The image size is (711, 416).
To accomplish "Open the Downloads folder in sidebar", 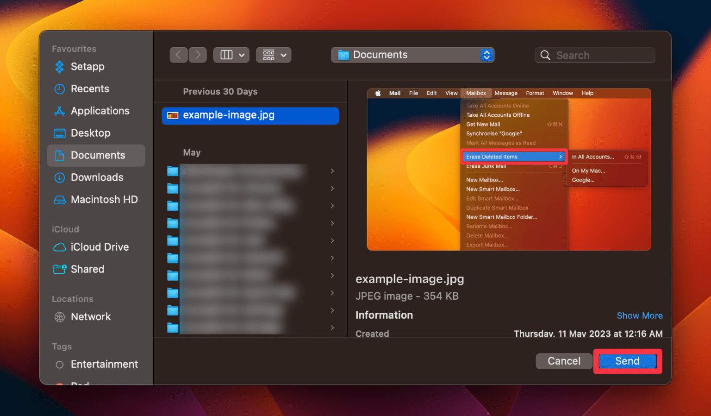I will pos(97,177).
